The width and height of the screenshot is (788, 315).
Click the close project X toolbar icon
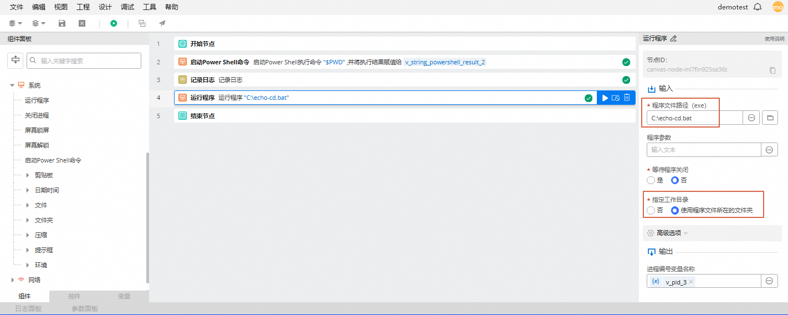click(x=82, y=23)
